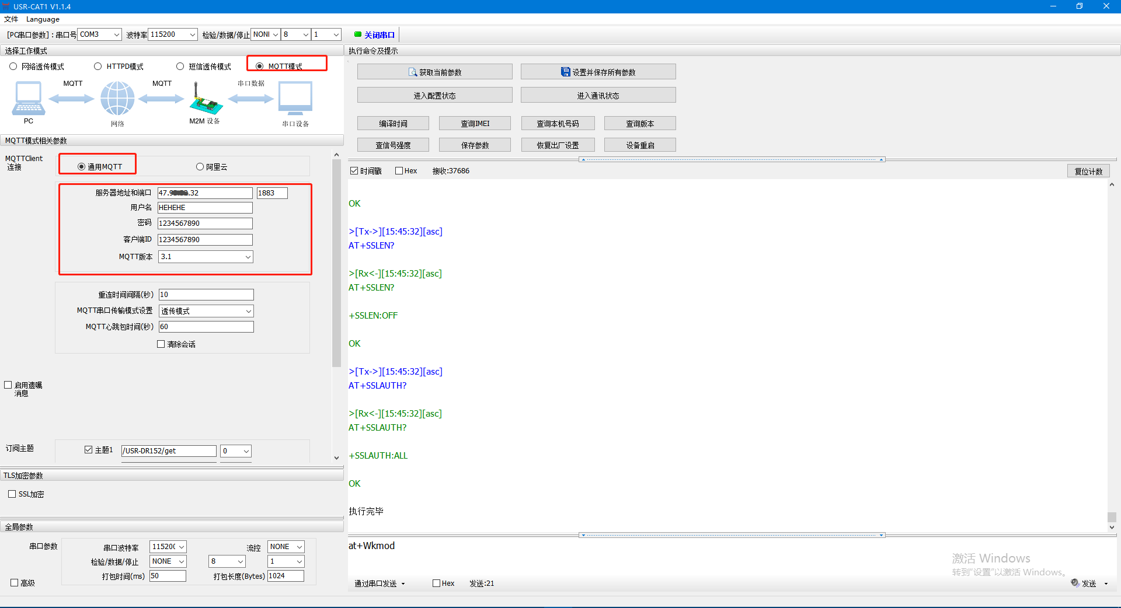Open the Language menu

tap(43, 19)
